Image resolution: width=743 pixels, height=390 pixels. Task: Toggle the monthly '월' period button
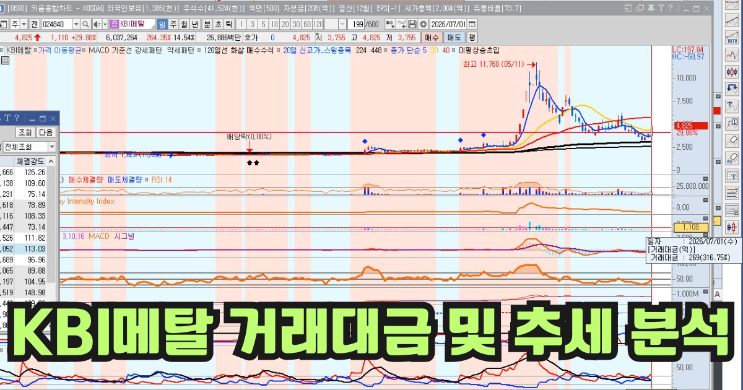tap(184, 24)
